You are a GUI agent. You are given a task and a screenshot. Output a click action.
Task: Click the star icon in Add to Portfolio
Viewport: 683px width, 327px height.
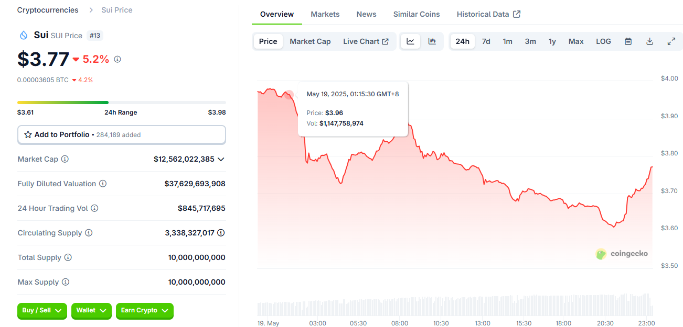pyautogui.click(x=28, y=134)
